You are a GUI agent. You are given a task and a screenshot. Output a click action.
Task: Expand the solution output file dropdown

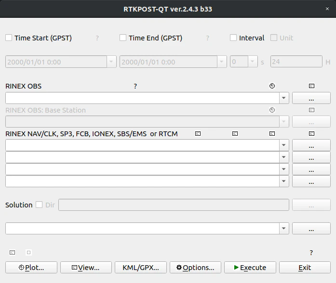click(284, 228)
